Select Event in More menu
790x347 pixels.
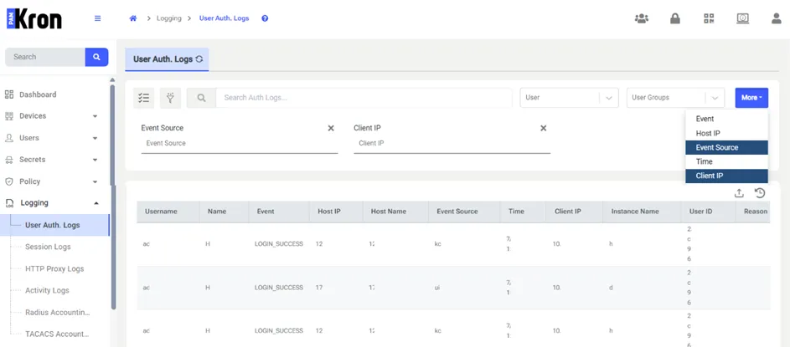point(726,120)
